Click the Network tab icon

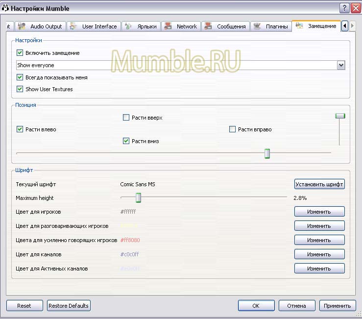(168, 26)
